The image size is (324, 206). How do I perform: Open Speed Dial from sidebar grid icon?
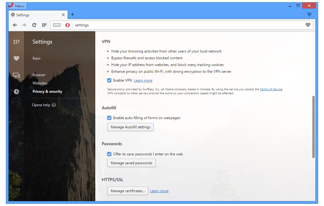pos(16,42)
